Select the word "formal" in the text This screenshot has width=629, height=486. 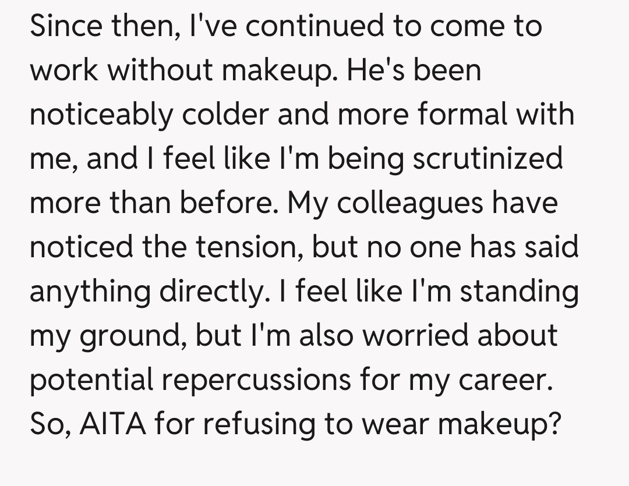pyautogui.click(x=458, y=115)
